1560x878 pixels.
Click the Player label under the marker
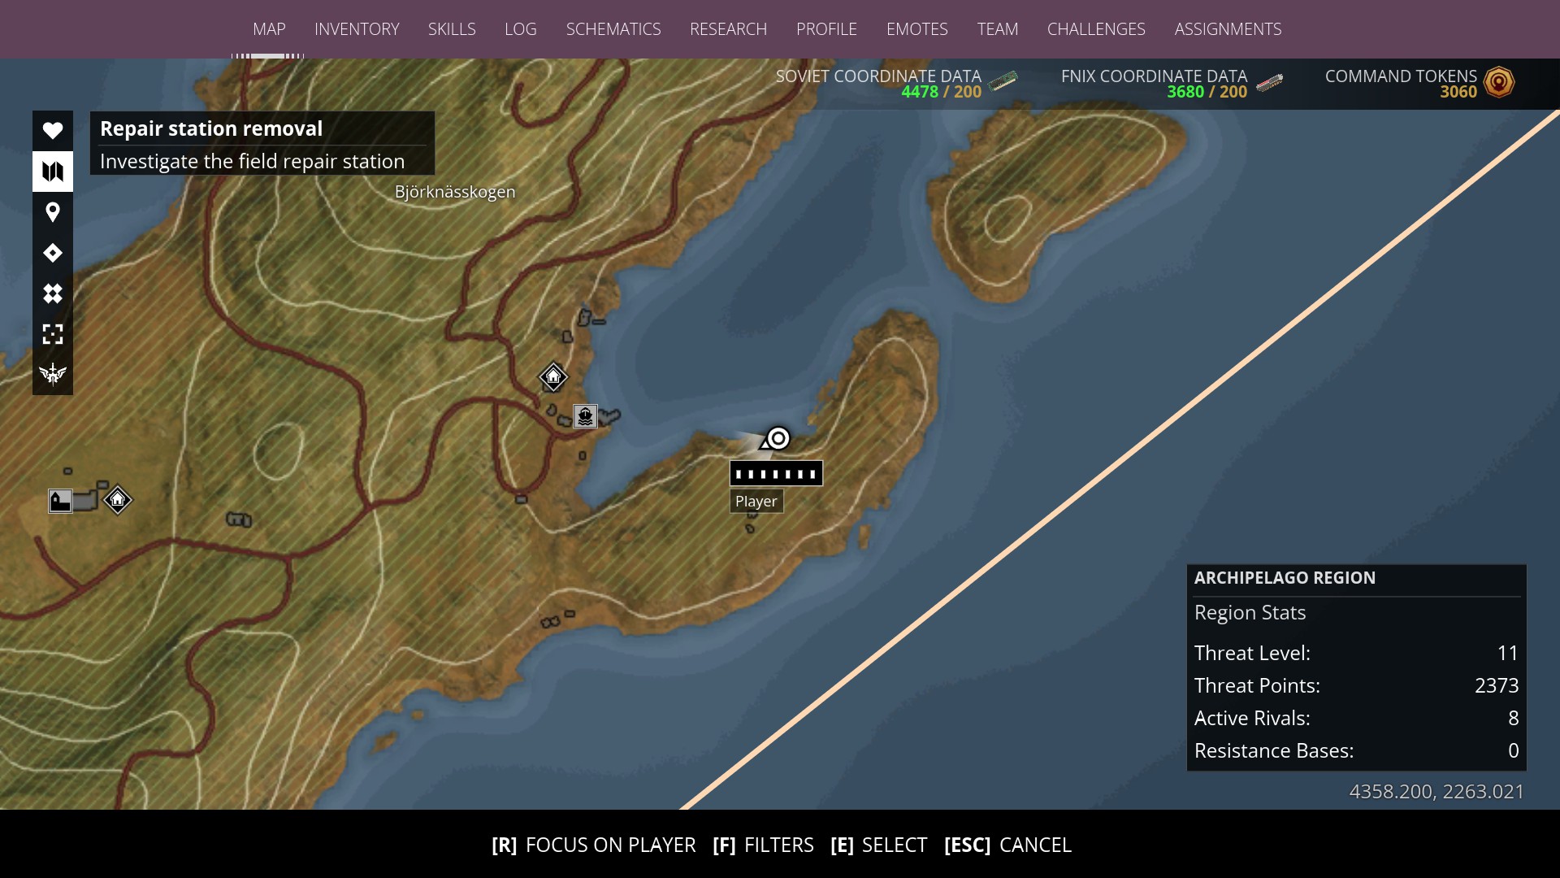pos(756,502)
